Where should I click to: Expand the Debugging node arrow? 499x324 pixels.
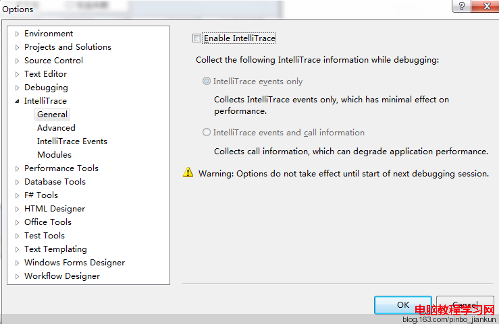17,88
